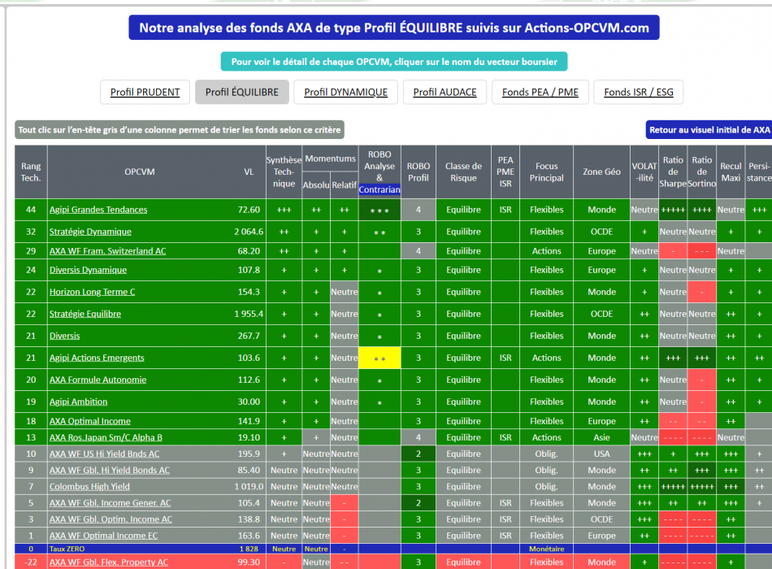Click Asie zone cell

click(x=601, y=437)
